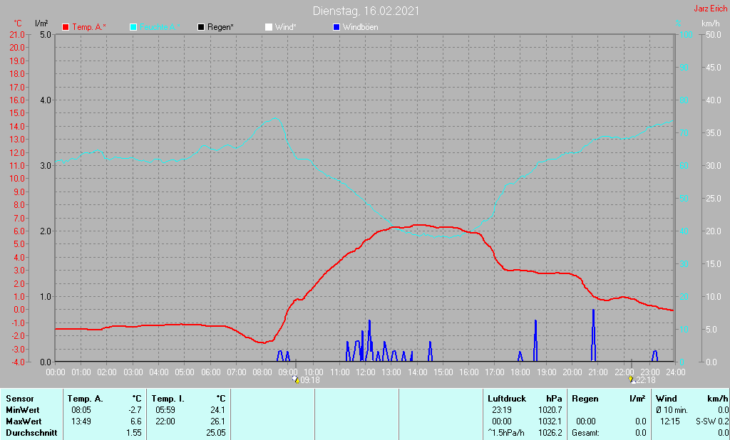Click the Ø 10 min. wind label

click(672, 410)
